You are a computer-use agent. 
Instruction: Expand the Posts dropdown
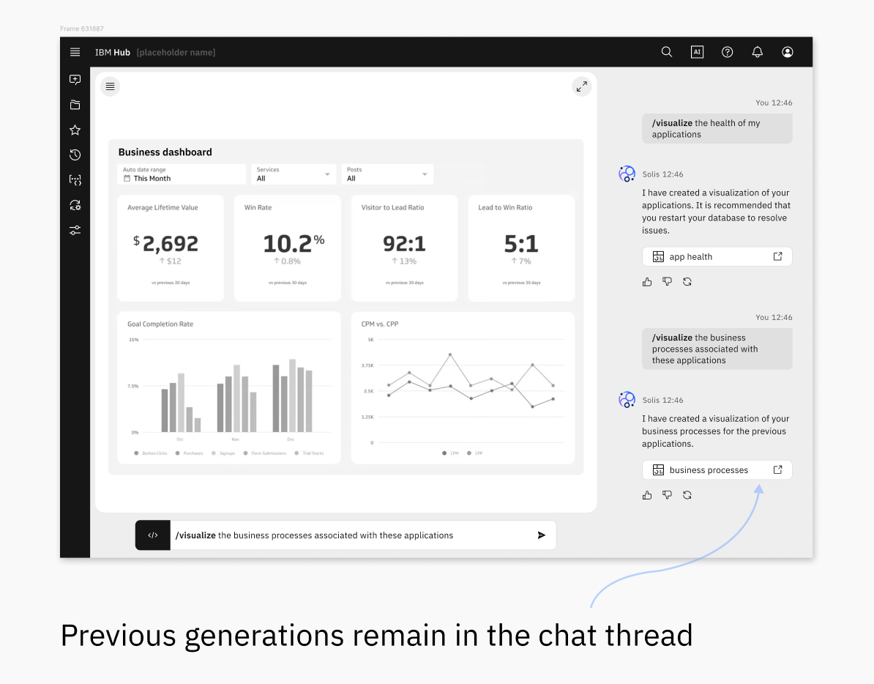[387, 174]
